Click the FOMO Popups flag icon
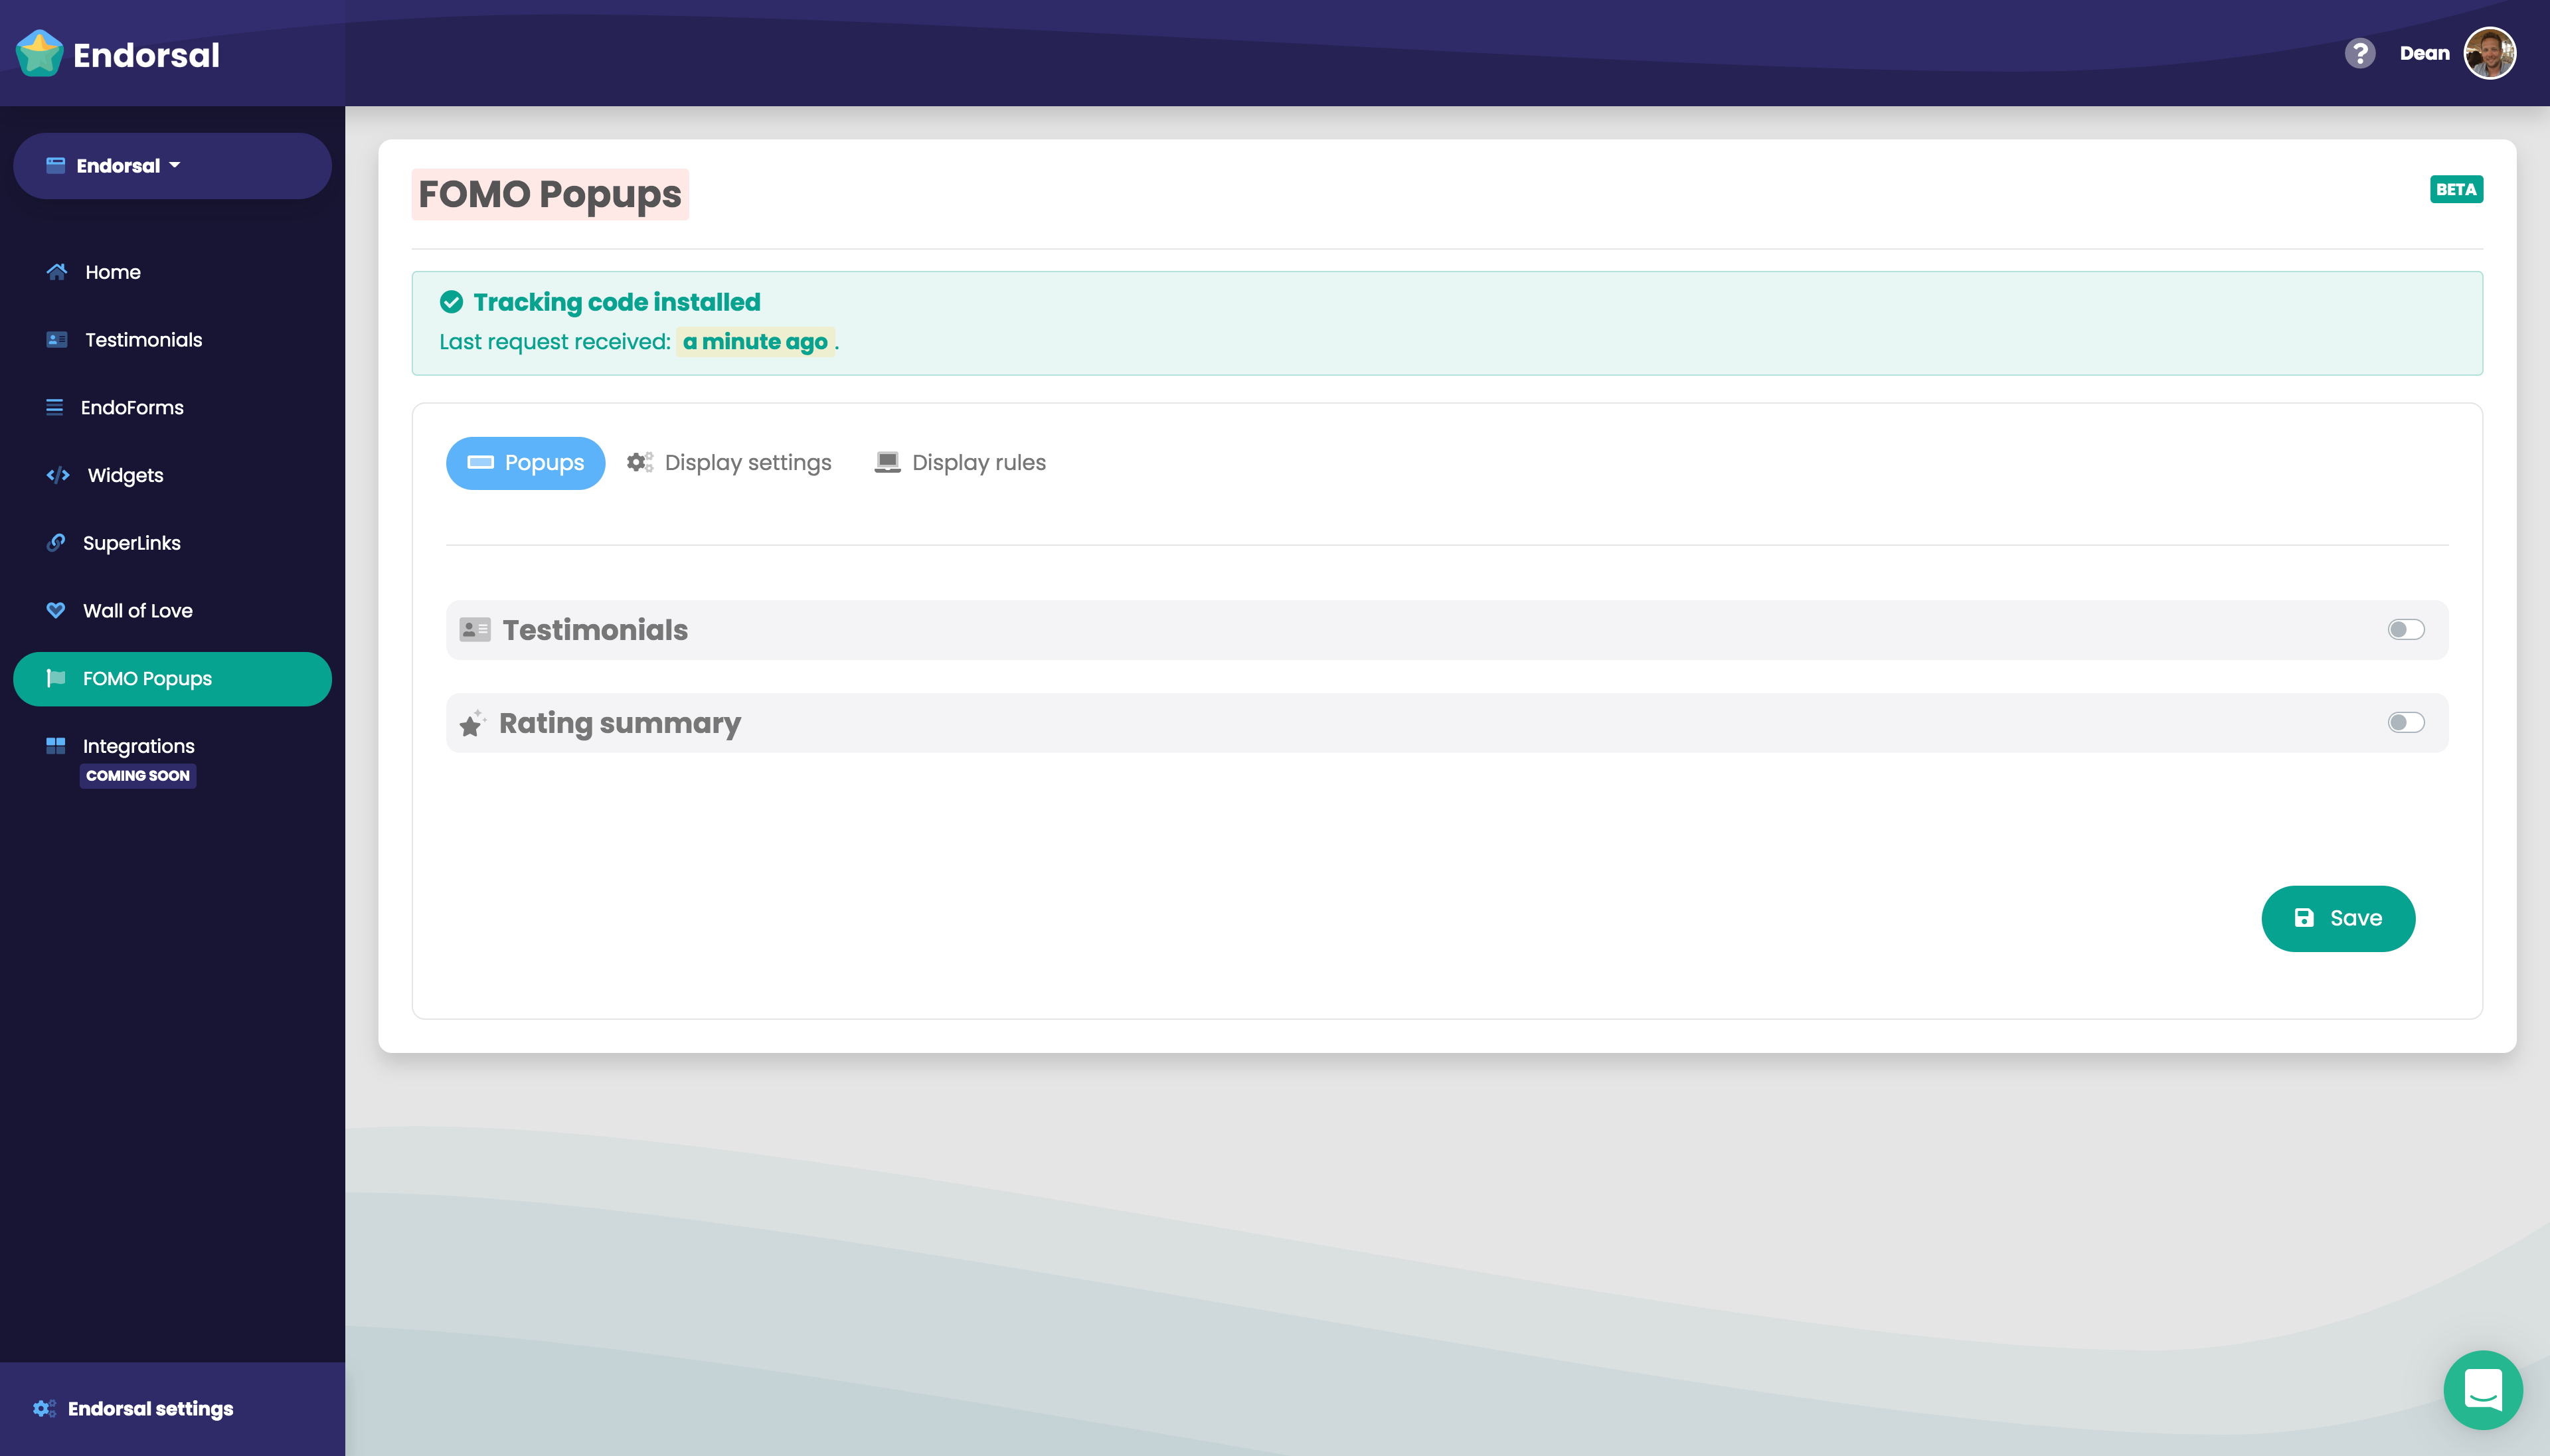Image resolution: width=2550 pixels, height=1456 pixels. tap(57, 678)
